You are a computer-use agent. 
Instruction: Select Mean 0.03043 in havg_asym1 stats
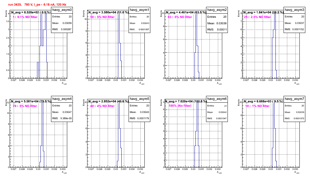(139, 23)
